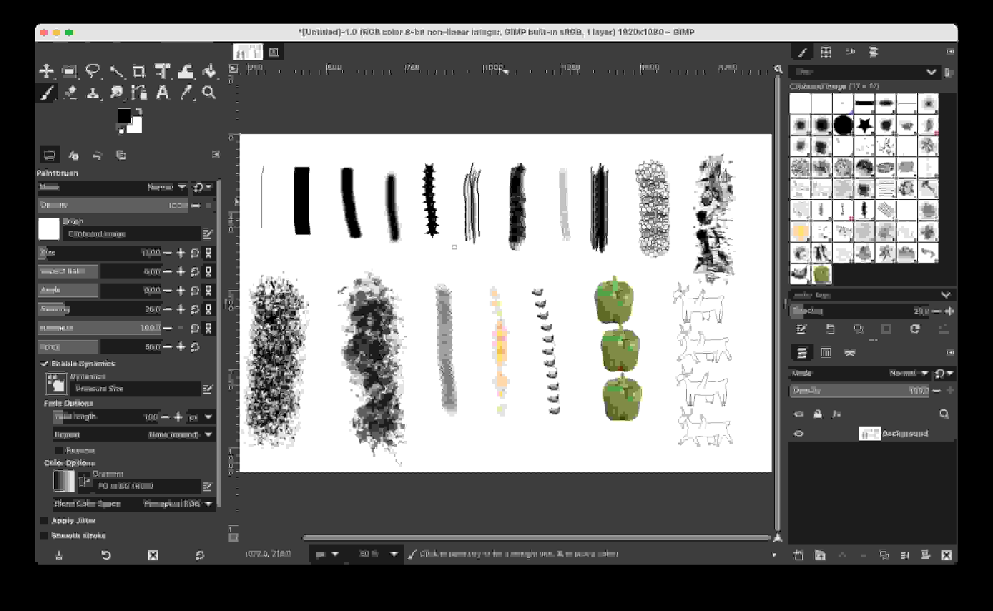Save current settings as a tool preset
The image size is (993, 611).
point(59,555)
